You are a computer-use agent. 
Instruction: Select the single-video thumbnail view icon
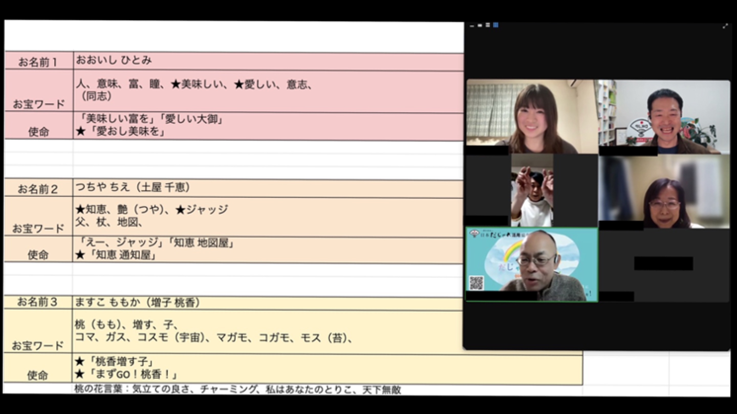[x=480, y=26]
